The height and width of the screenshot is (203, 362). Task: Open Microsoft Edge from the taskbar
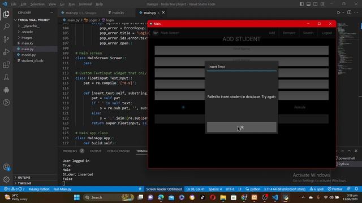161,197
